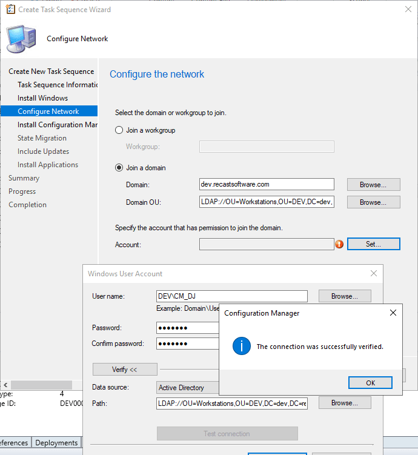This screenshot has height=455, width=418.
Task: Close the Configuration Manager message box
Action: tap(393, 313)
